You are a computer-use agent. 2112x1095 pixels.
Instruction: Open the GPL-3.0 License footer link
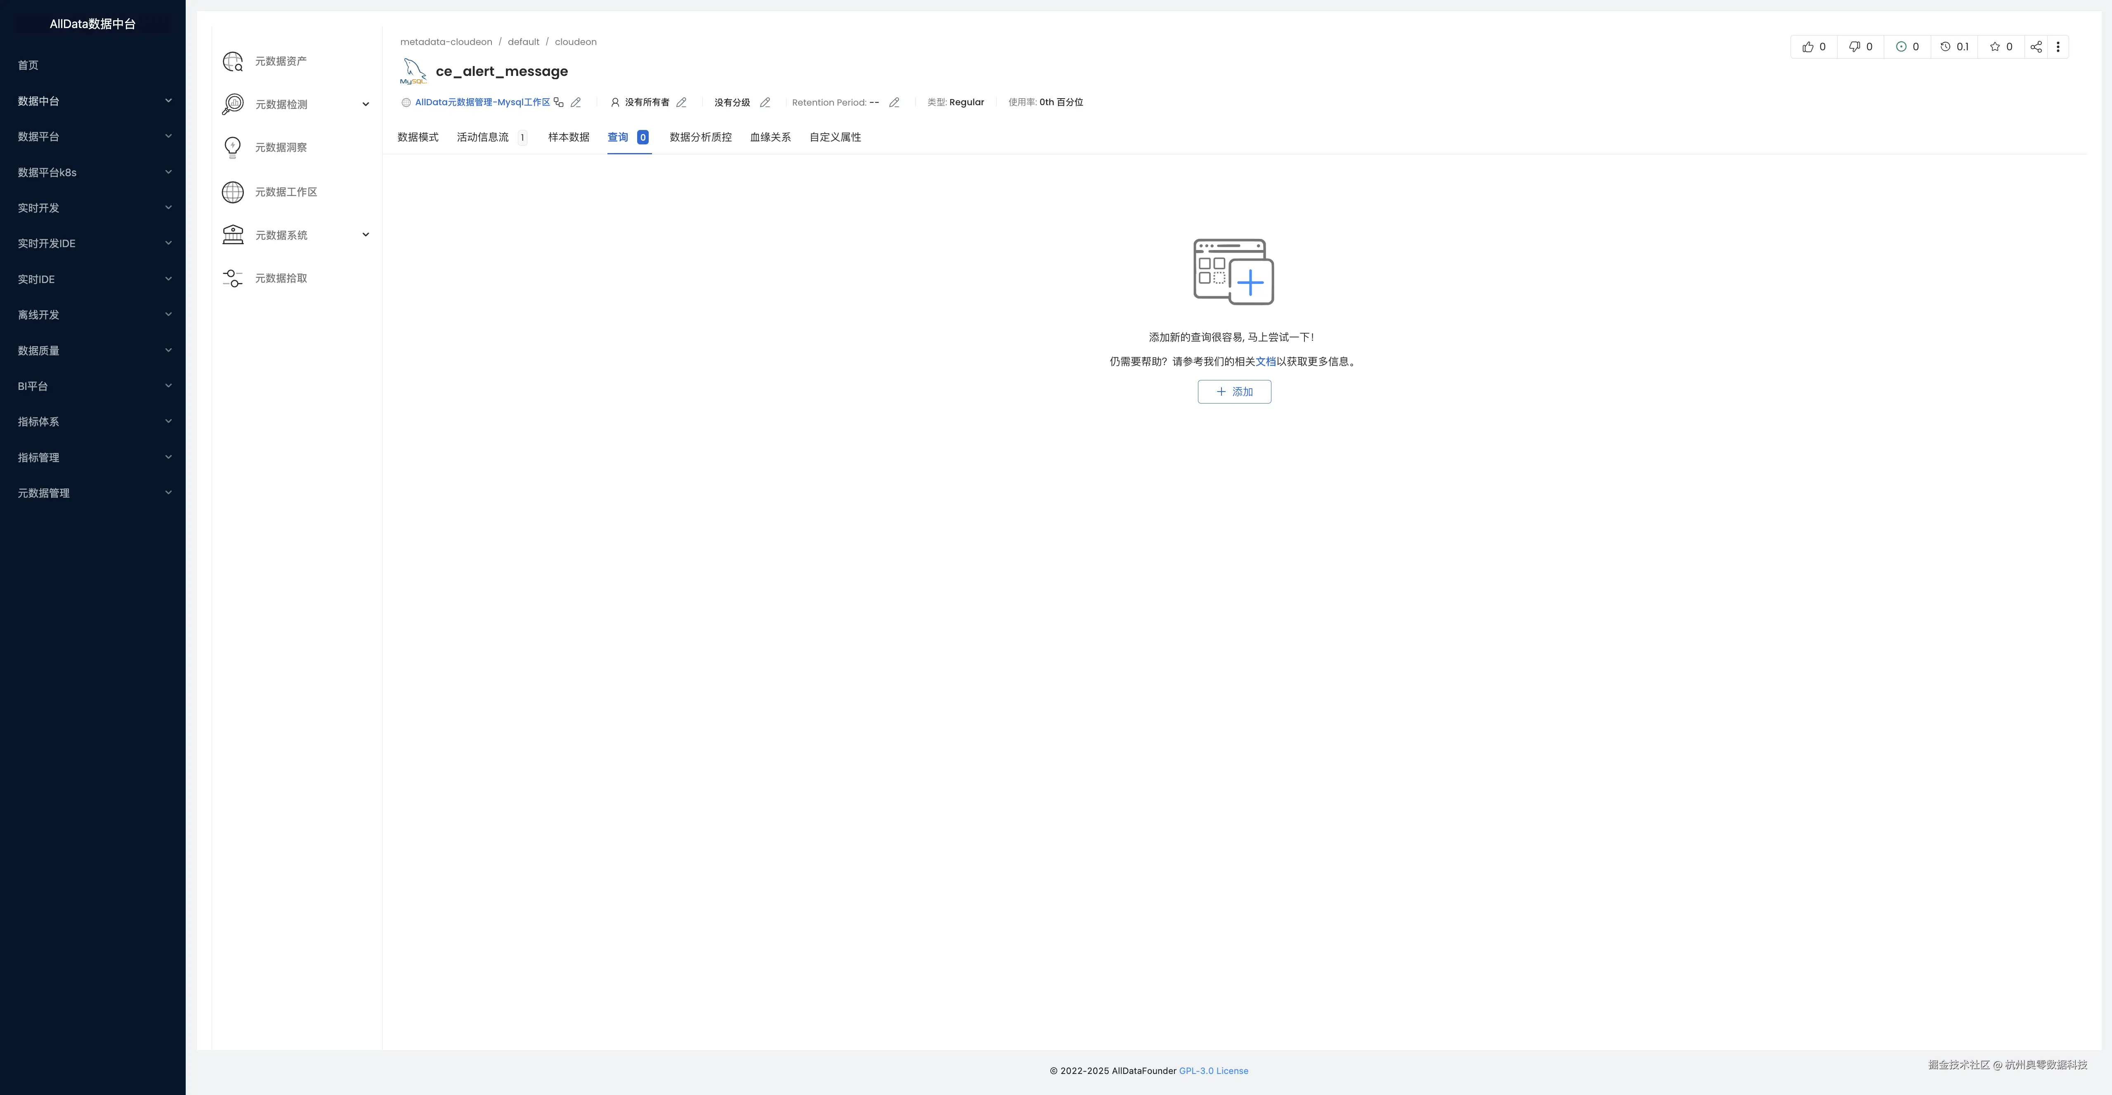coord(1213,1070)
